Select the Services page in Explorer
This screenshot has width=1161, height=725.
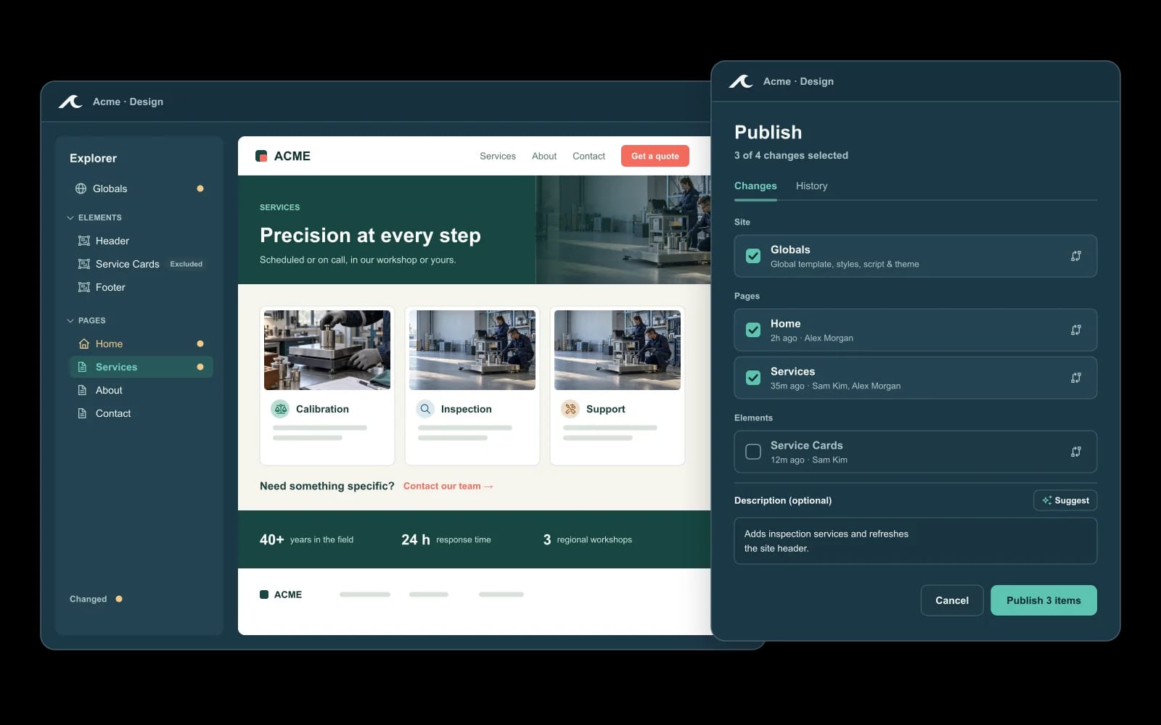pyautogui.click(x=141, y=367)
